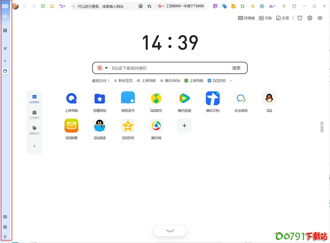
Task: Enable eye-protection mode via eye icon
Action: [x=320, y=18]
